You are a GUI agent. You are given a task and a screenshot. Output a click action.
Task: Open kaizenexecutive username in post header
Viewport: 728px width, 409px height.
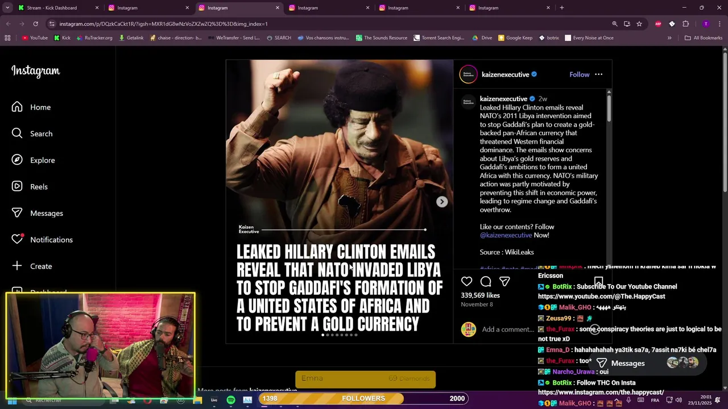point(505,74)
